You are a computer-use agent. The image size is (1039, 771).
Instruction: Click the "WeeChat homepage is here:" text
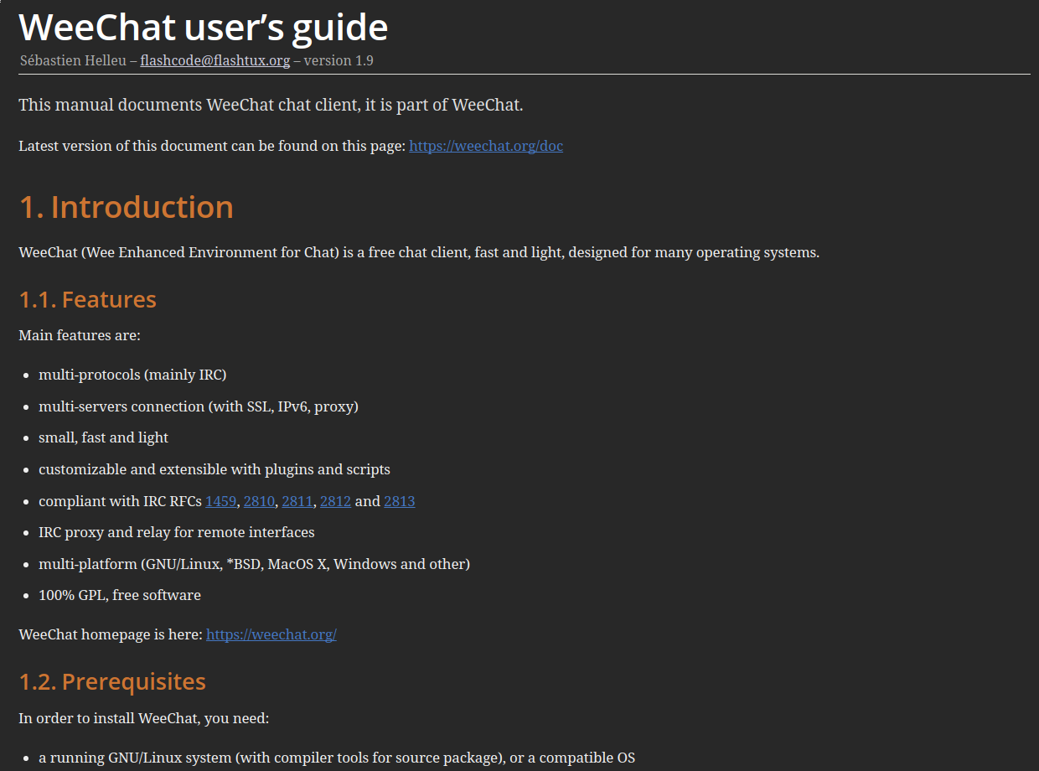coord(111,634)
